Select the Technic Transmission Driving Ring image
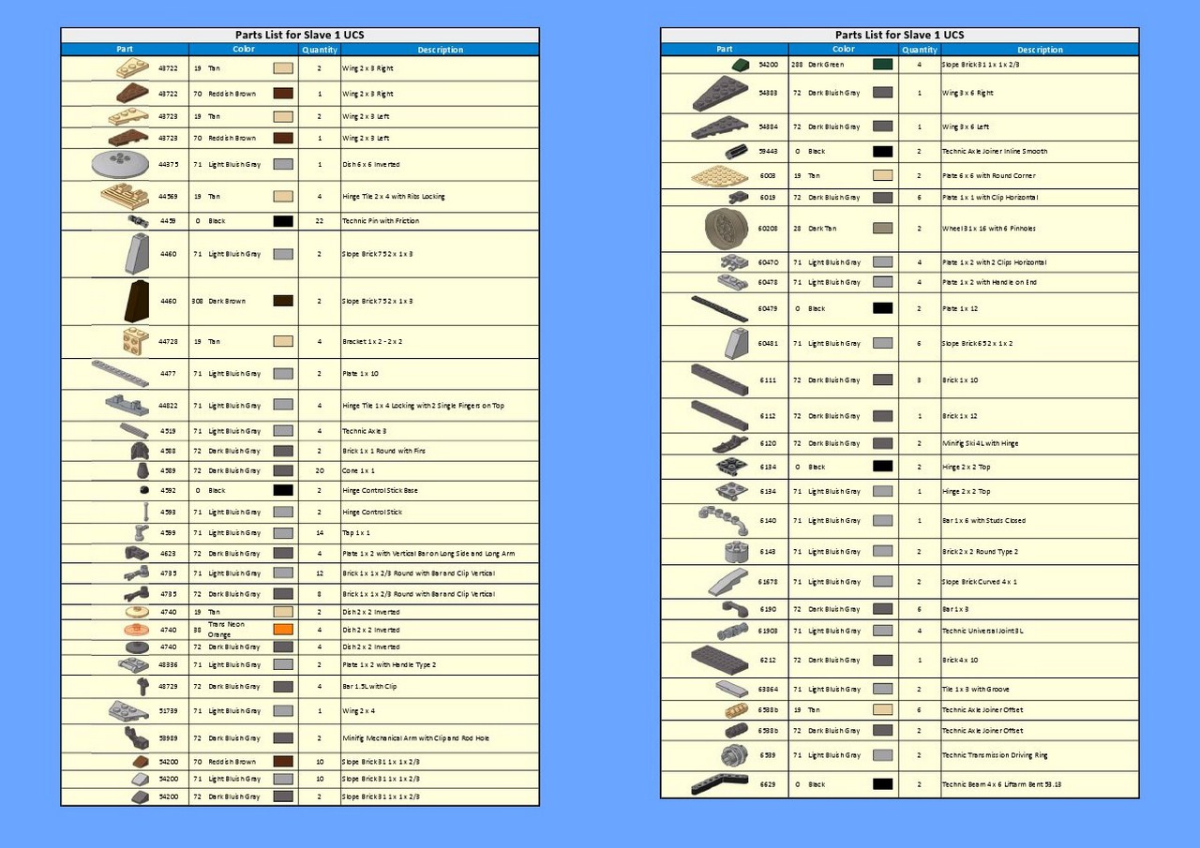 pyautogui.click(x=735, y=755)
